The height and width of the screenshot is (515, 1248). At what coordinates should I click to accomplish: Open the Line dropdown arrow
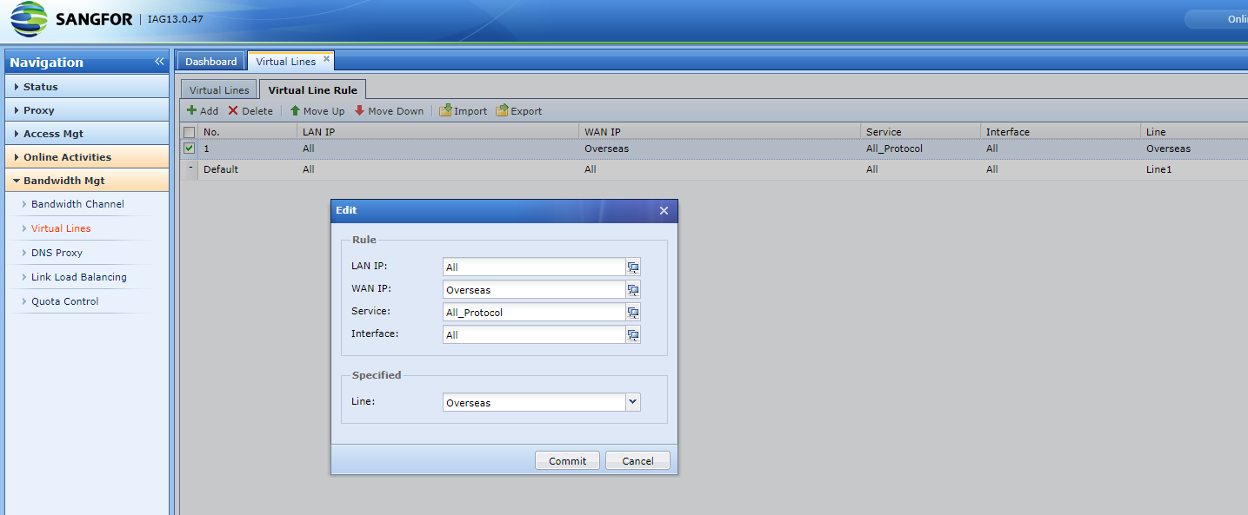pos(633,402)
